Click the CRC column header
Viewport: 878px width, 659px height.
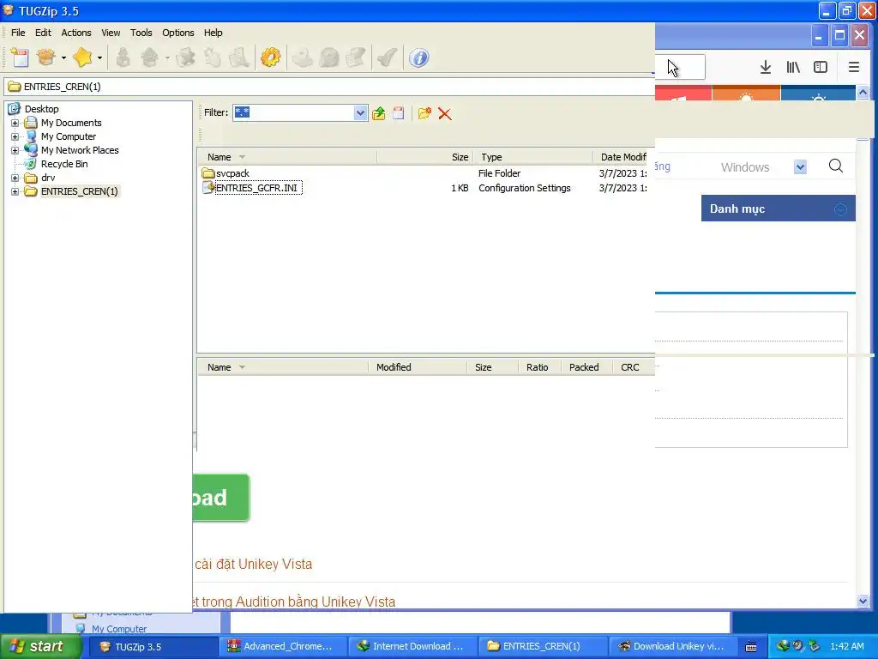[634, 367]
